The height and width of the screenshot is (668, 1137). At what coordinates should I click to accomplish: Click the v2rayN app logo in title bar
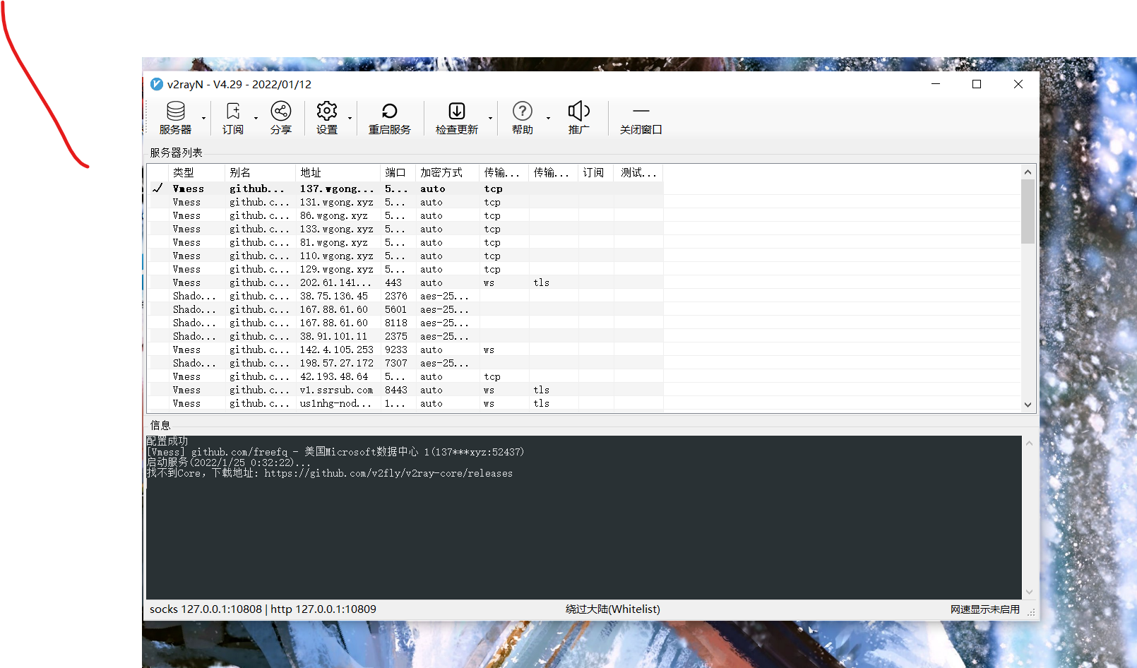click(157, 84)
